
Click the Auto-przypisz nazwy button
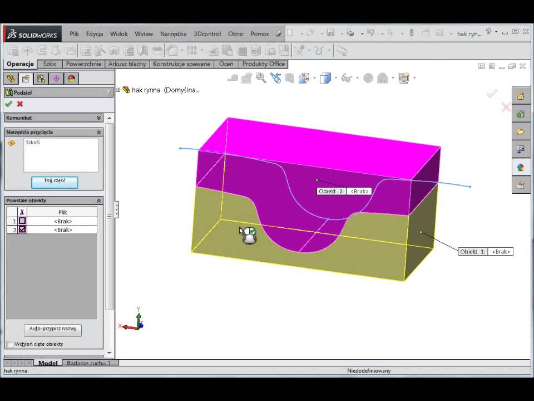pos(53,330)
